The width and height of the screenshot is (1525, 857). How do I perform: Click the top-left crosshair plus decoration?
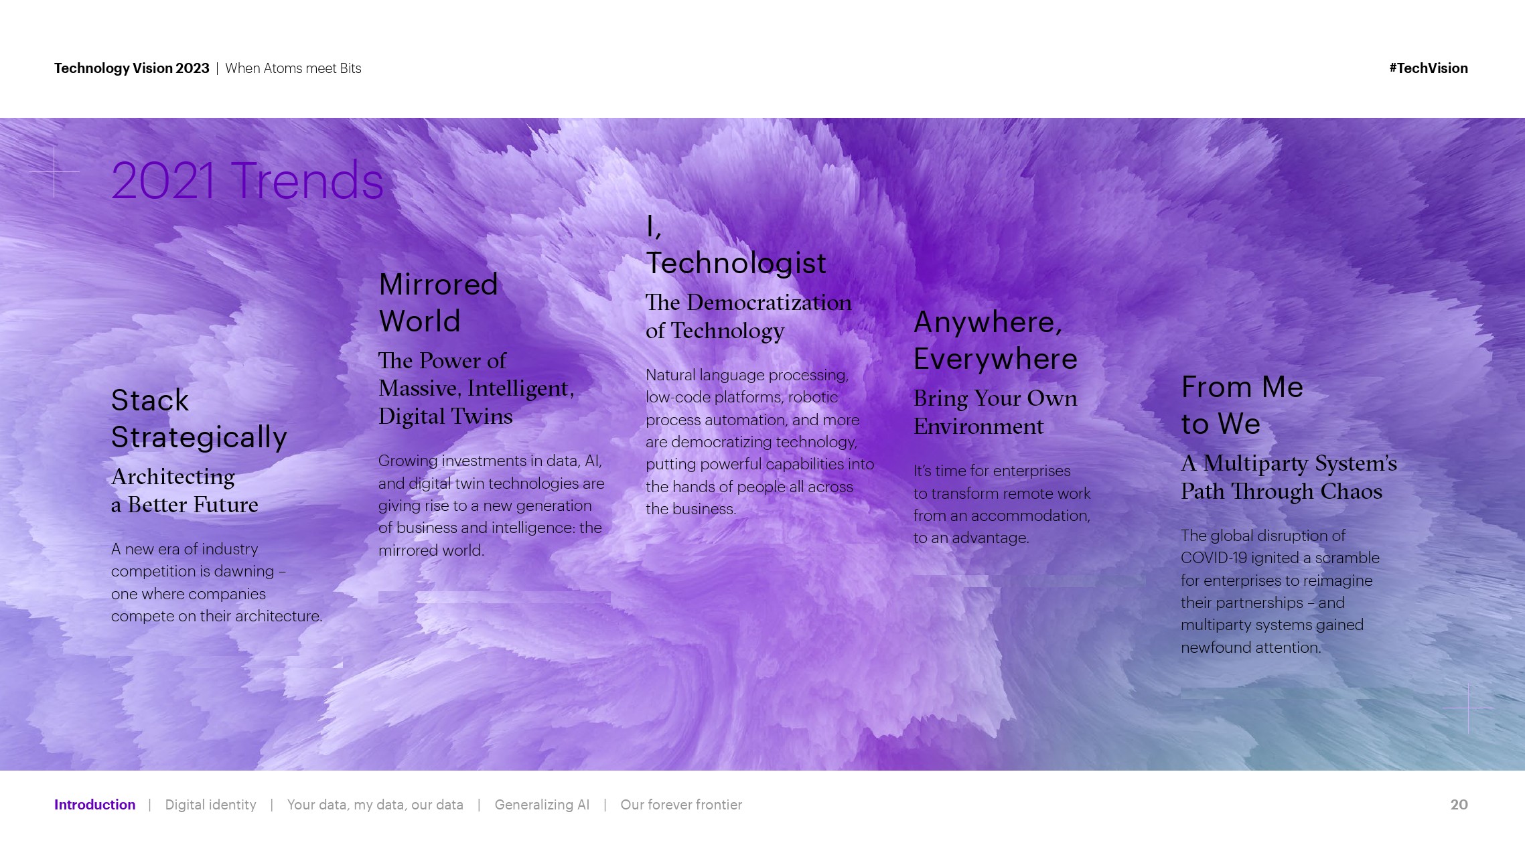[x=54, y=172]
